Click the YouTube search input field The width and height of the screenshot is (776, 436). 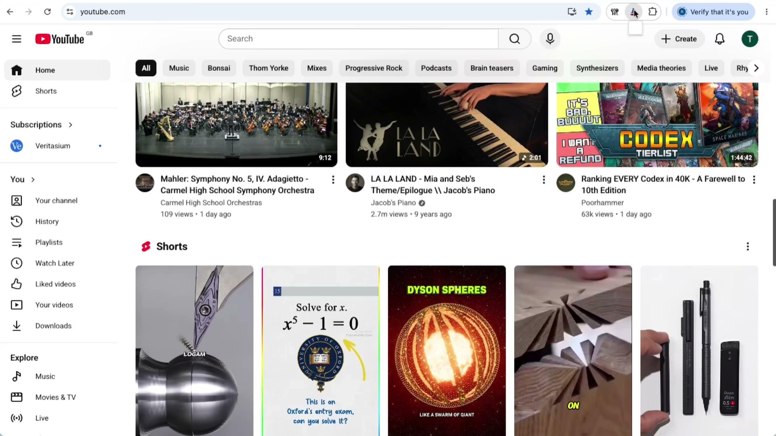[x=358, y=39]
